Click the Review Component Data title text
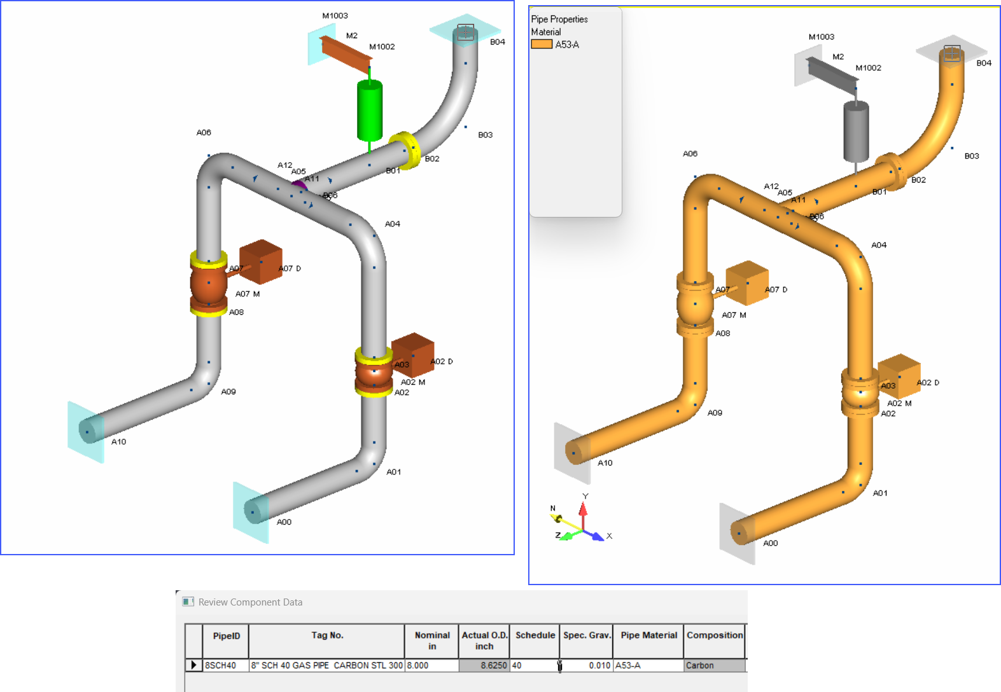 (x=250, y=602)
